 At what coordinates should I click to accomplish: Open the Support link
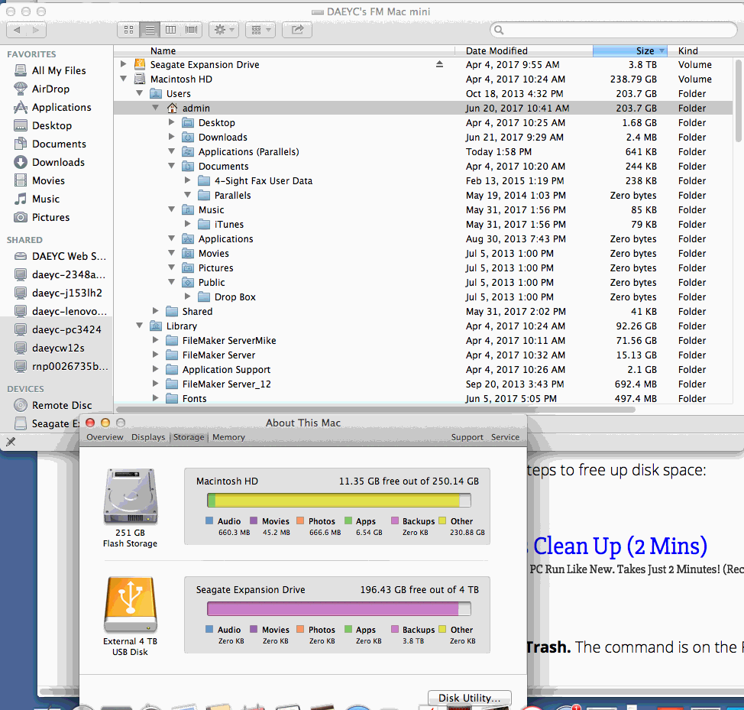click(467, 437)
